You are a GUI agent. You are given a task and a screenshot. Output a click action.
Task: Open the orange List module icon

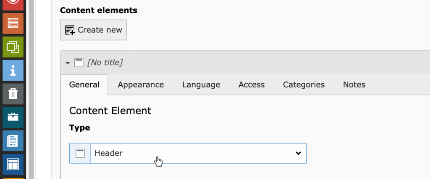13,24
